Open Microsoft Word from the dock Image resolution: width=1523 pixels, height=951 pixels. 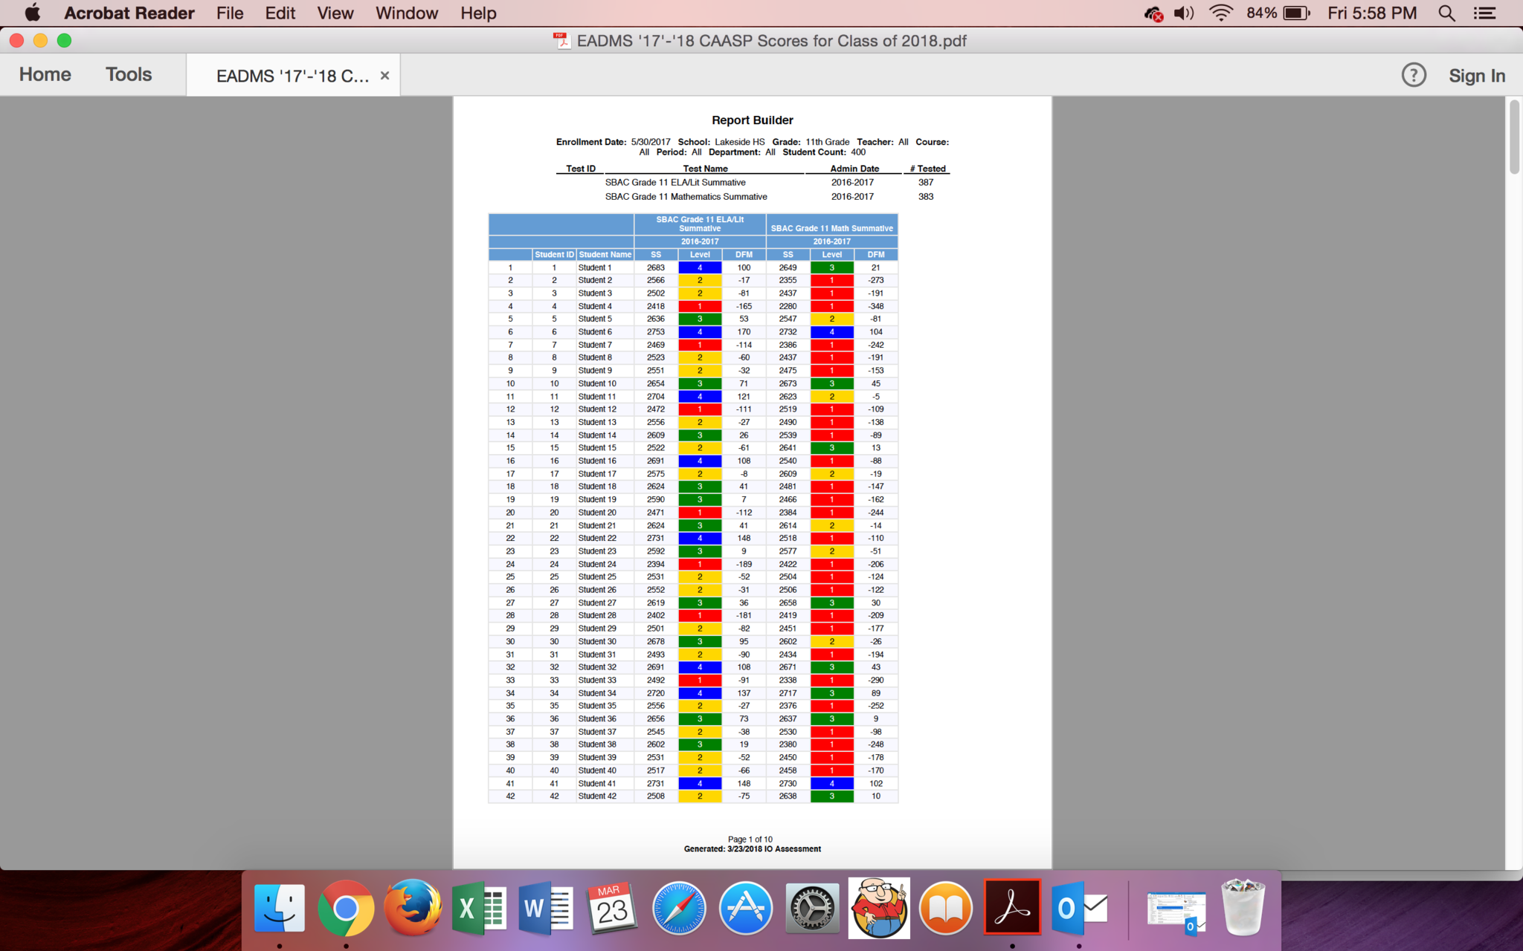coord(545,908)
